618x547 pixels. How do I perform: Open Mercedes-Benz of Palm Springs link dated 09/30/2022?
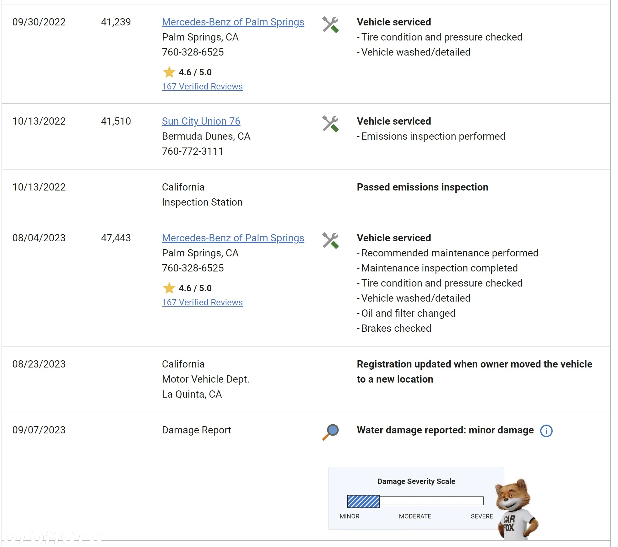233,22
